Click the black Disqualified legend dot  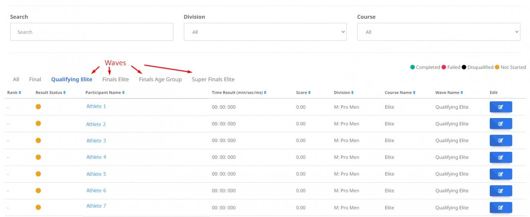point(464,67)
